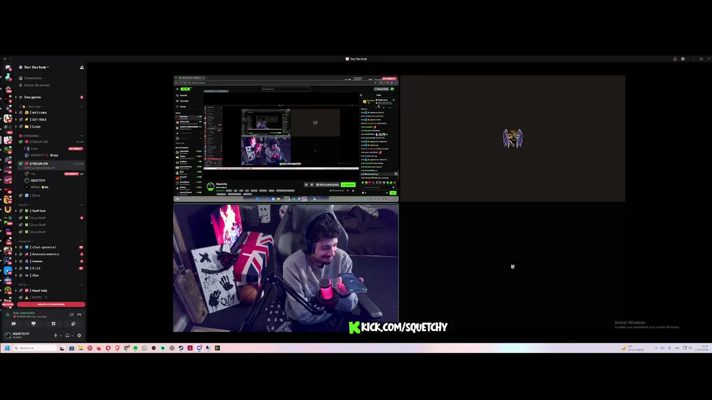Add a channel to the Staff category
Viewport: 712px width, 400px height.
click(82, 204)
